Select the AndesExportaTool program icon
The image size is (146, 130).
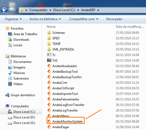(x=49, y=94)
